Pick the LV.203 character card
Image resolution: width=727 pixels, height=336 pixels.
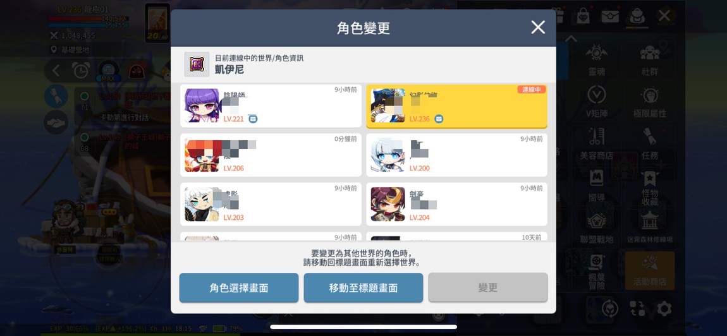(271, 204)
